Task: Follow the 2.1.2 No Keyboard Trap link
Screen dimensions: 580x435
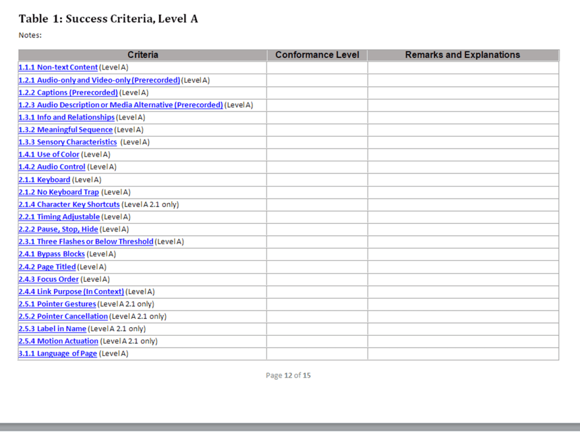Action: (59, 192)
